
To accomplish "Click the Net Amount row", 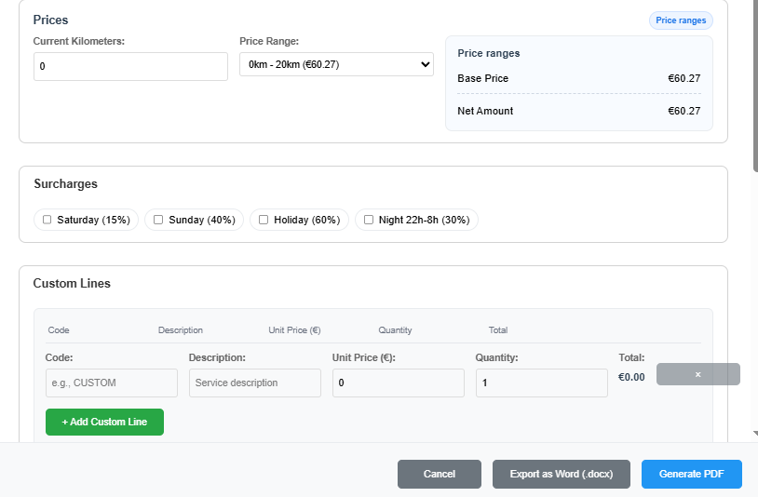I will click(x=578, y=111).
